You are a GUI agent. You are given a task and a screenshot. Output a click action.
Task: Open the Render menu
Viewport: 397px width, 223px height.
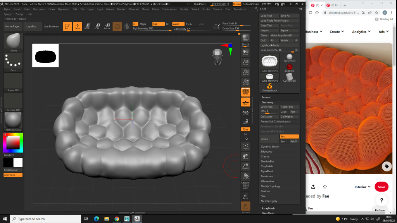pos(184,9)
